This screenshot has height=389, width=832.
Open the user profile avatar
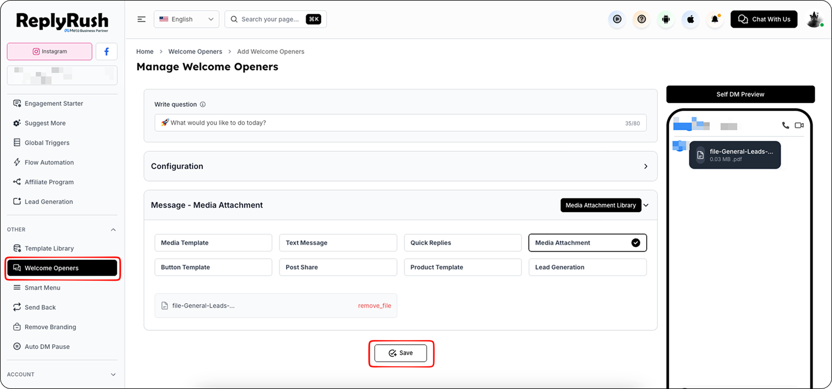coord(814,19)
